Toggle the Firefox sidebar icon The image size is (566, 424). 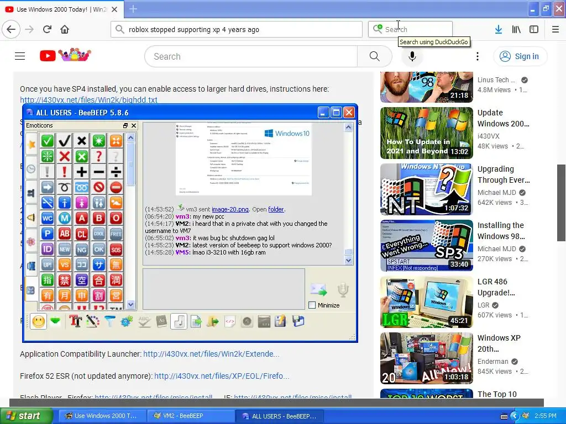click(x=534, y=30)
